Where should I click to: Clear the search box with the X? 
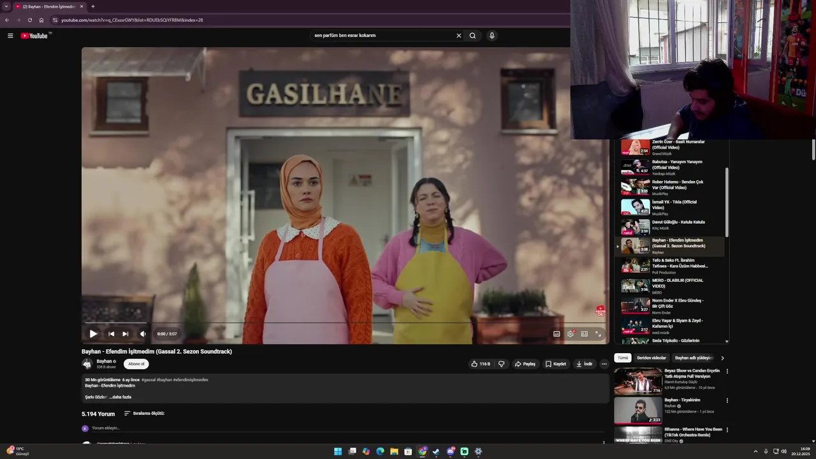[458, 36]
